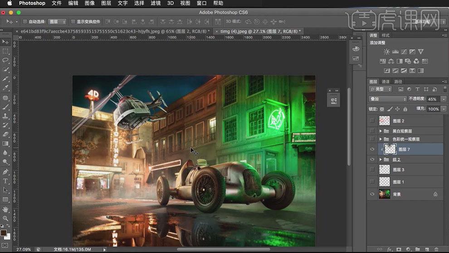449x253 pixels.
Task: Expand the 黑白观察层 group
Action: tap(381, 131)
